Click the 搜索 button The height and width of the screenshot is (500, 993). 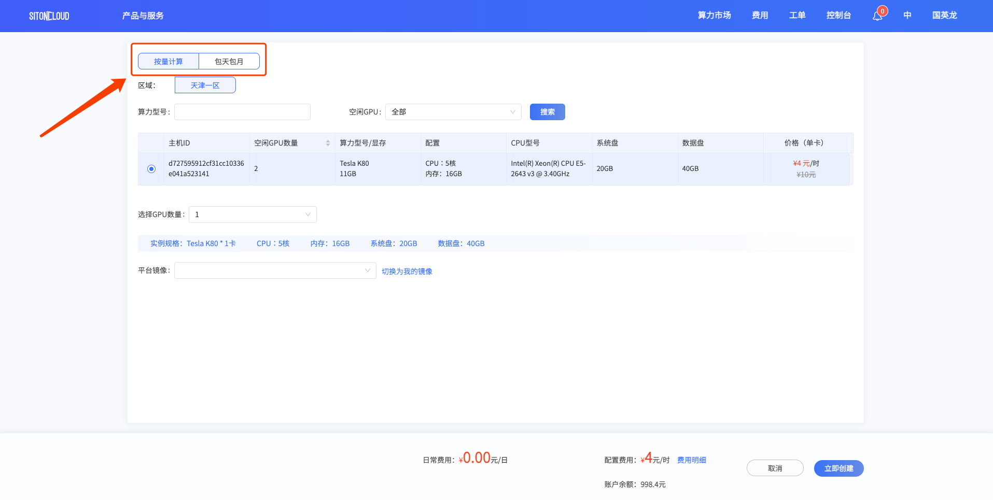click(x=548, y=112)
